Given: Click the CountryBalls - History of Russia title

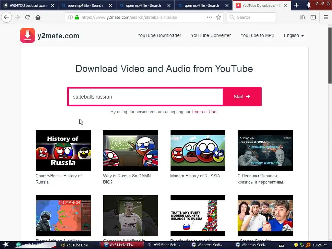Looking at the screenshot, I should 59,179.
